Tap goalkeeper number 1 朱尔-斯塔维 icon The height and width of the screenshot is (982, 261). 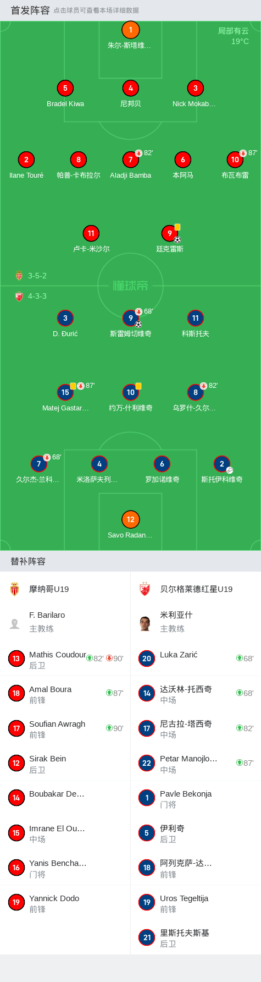click(130, 30)
